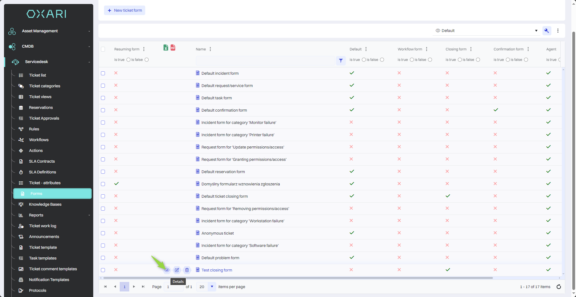Open Name column options menu
Image resolution: width=576 pixels, height=297 pixels.
210,49
